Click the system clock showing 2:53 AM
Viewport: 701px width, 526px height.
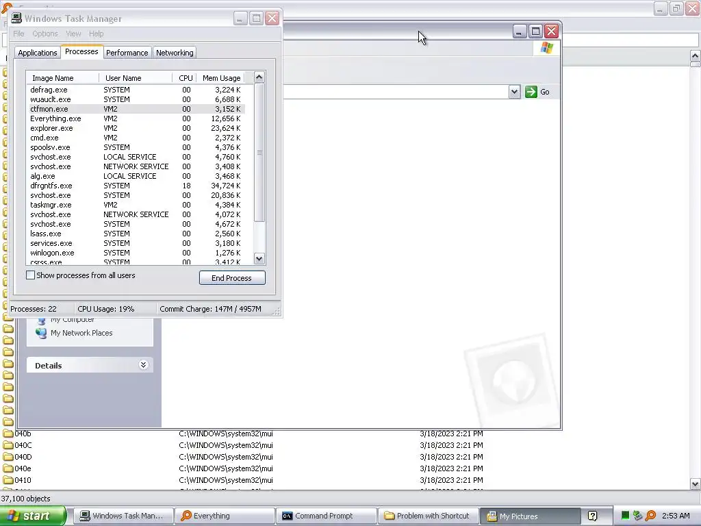point(676,516)
